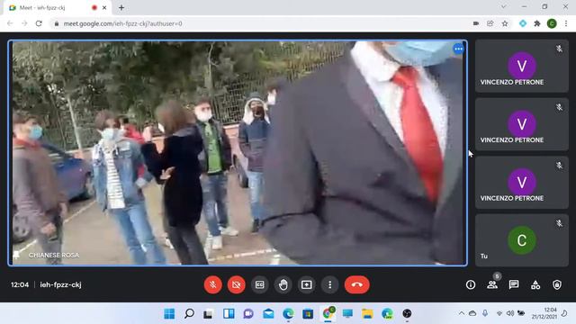Open Microsoft Edge on the taskbar

[288, 314]
